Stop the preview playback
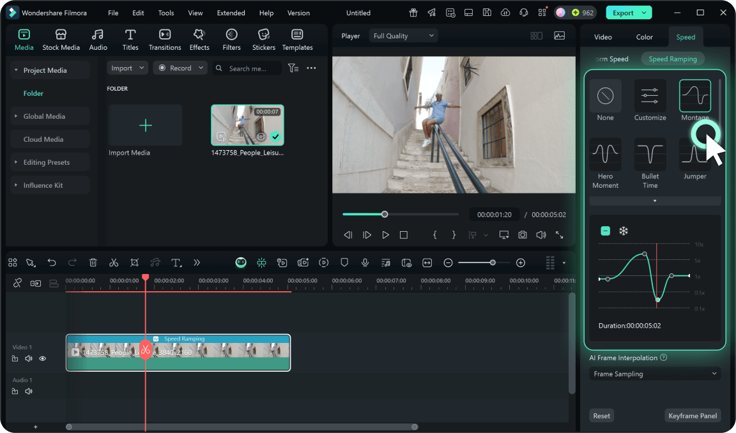Viewport: 736px width, 433px height. click(x=403, y=234)
